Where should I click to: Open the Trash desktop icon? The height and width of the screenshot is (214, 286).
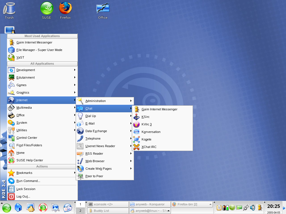point(9,11)
